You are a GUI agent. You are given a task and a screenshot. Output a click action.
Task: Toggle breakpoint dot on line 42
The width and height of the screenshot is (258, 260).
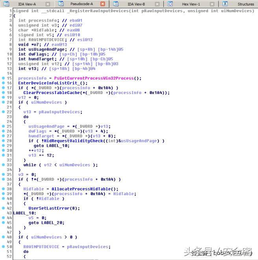(x=3, y=208)
